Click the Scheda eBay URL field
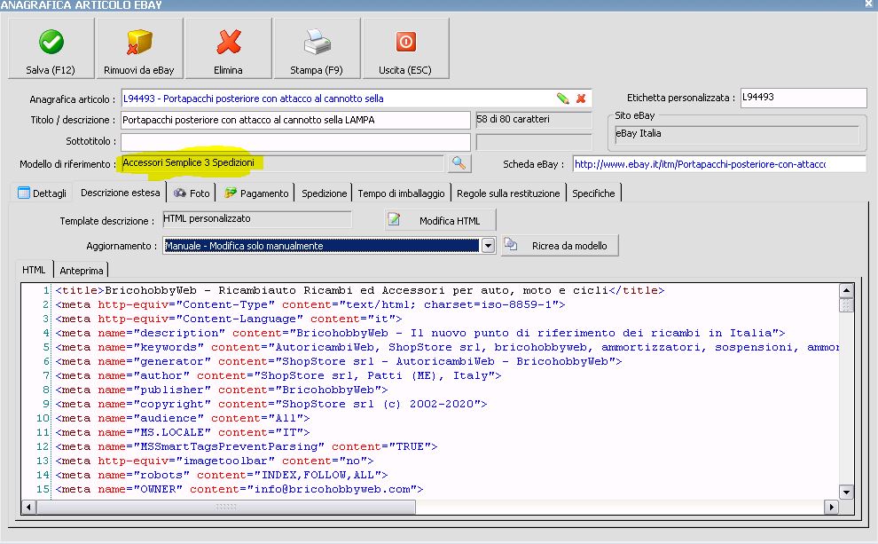878x544 pixels. (x=718, y=164)
